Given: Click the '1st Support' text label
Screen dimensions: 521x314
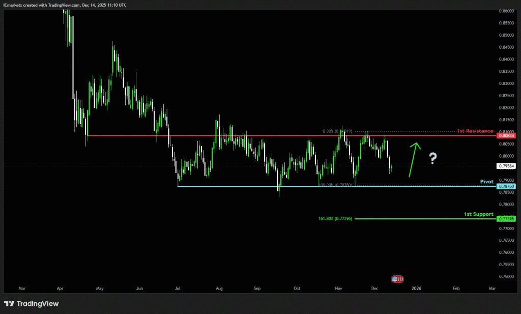Looking at the screenshot, I should [x=478, y=214].
